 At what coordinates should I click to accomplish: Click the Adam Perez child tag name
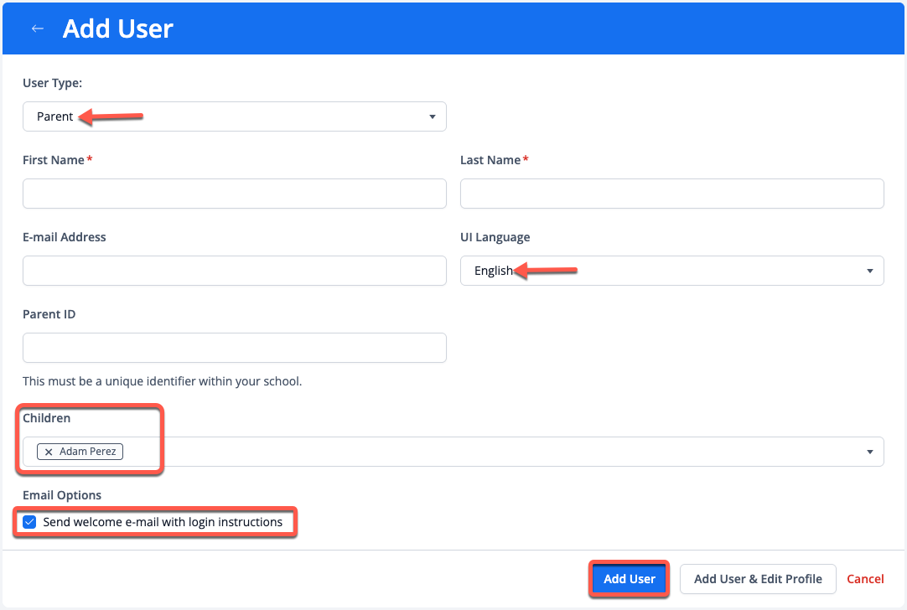coord(88,452)
